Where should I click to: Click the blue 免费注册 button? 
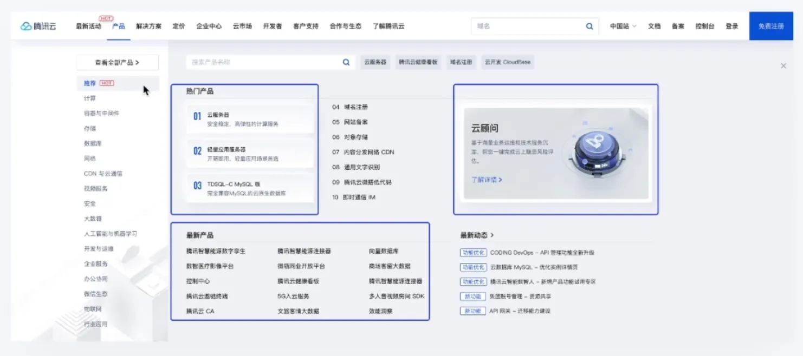(x=771, y=26)
